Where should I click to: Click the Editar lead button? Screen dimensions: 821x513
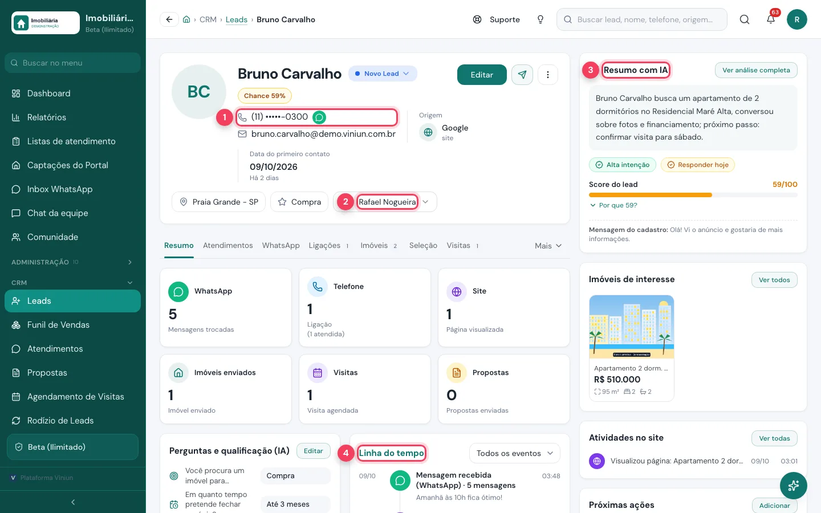point(482,75)
